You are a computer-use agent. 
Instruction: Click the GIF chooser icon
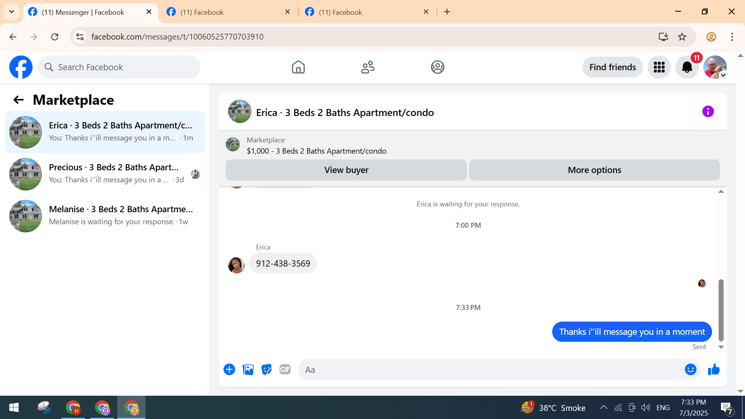point(285,369)
